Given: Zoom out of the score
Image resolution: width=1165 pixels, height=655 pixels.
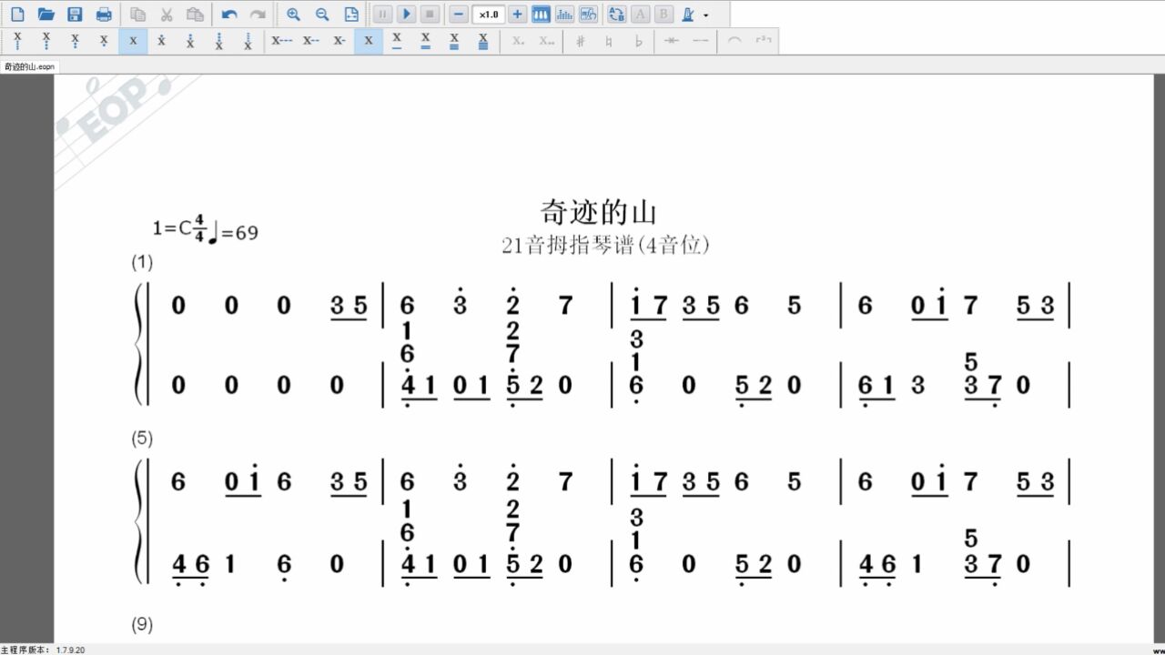Looking at the screenshot, I should 322,15.
